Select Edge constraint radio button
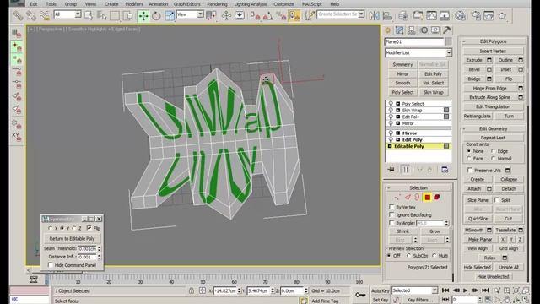 pyautogui.click(x=494, y=151)
